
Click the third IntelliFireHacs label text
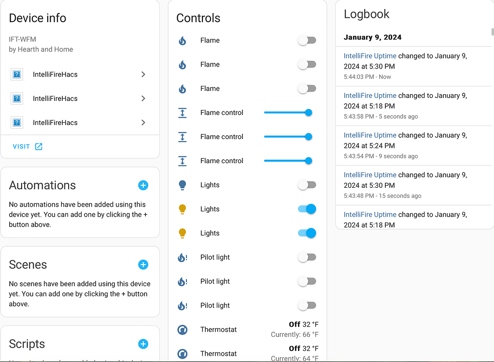click(x=55, y=123)
